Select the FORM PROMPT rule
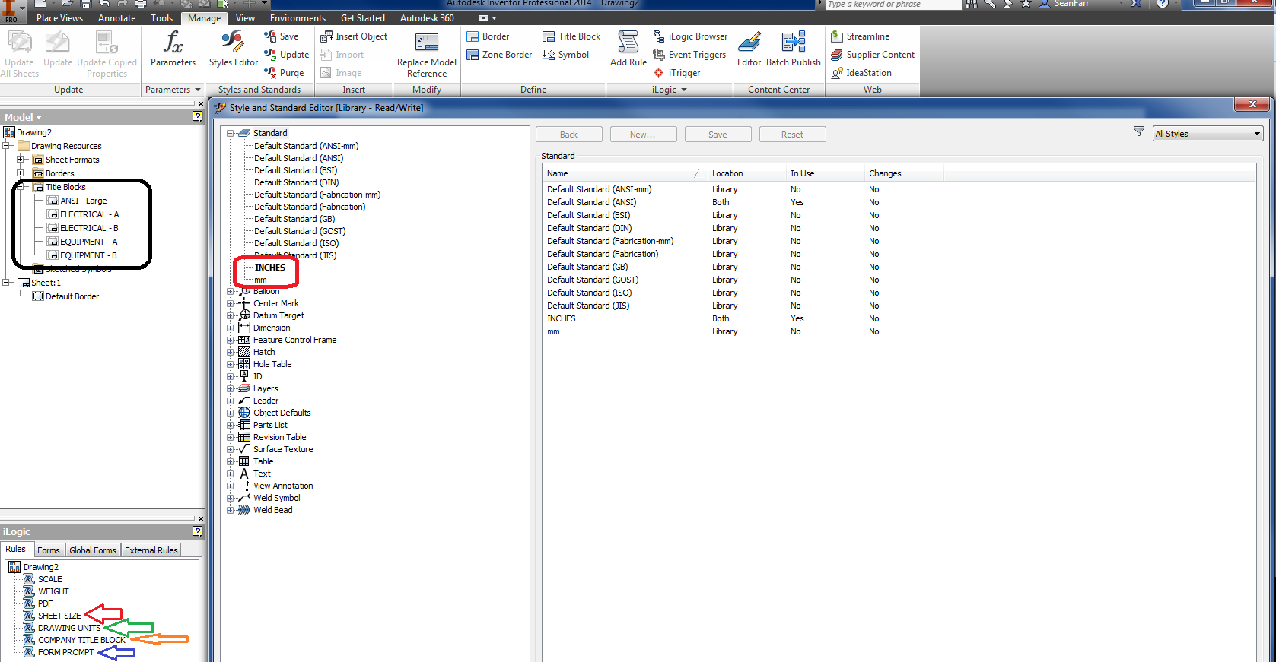The width and height of the screenshot is (1276, 662). tap(66, 652)
